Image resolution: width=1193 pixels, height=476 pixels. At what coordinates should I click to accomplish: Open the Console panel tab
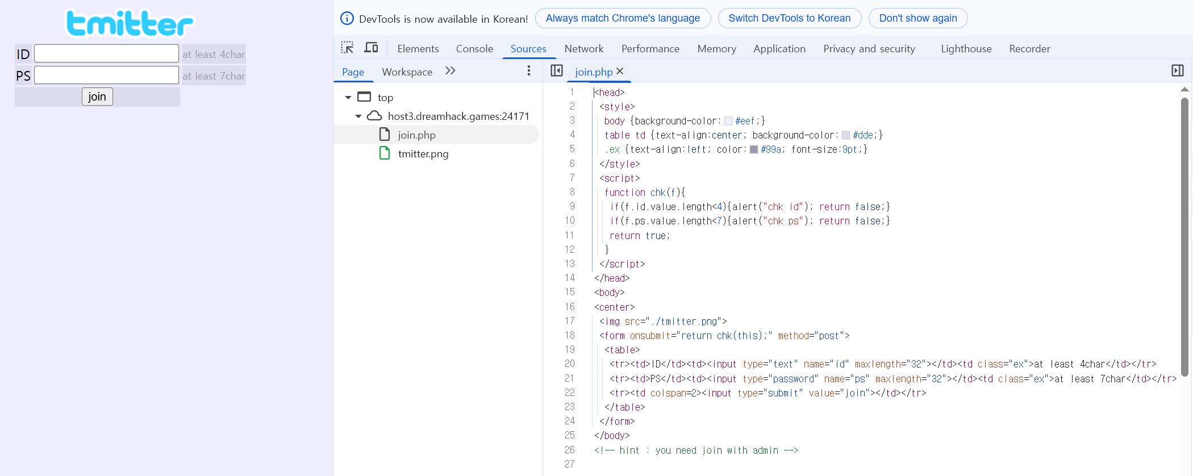(474, 48)
